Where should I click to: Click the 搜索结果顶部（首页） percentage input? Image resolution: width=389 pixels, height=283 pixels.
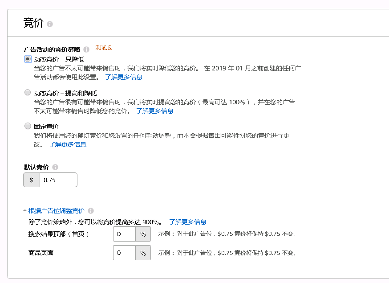124,234
